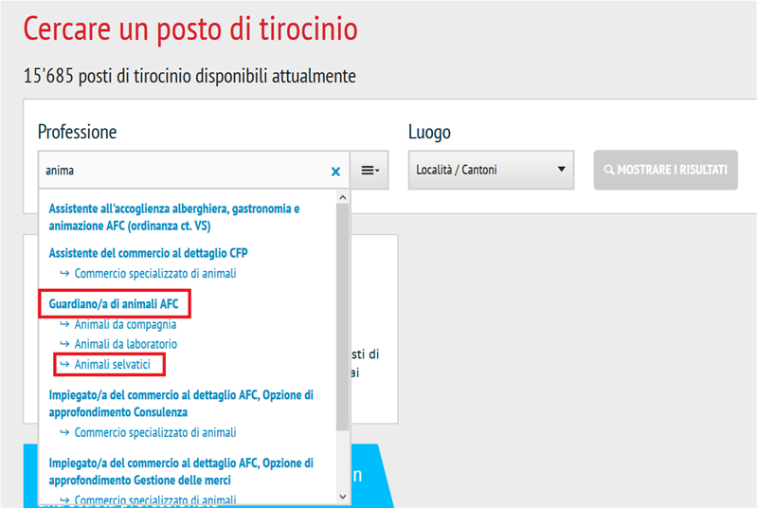Select Guardiano/a di animali AFC
757x508 pixels.
tap(114, 304)
